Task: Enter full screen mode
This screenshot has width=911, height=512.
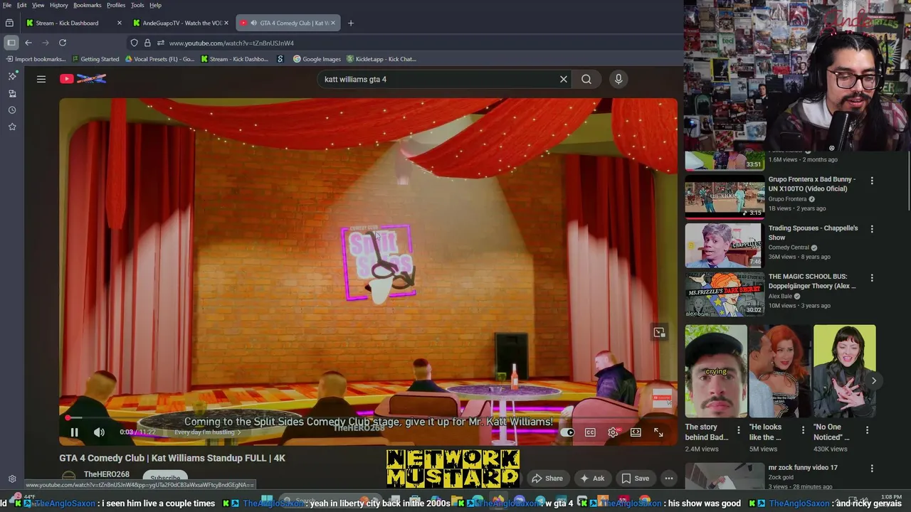Action: tap(658, 432)
